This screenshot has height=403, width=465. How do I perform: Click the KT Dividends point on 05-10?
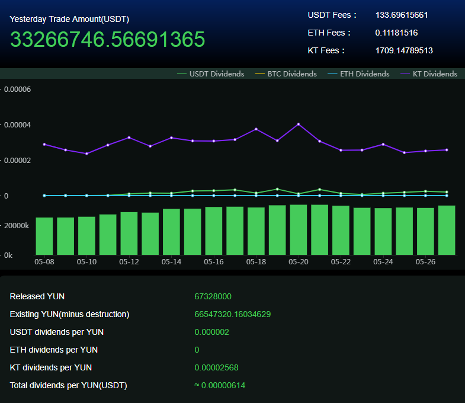(x=86, y=153)
